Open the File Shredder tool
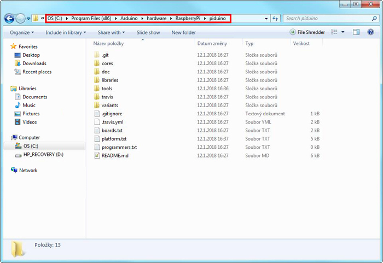This screenshot has width=383, height=263. click(308, 32)
